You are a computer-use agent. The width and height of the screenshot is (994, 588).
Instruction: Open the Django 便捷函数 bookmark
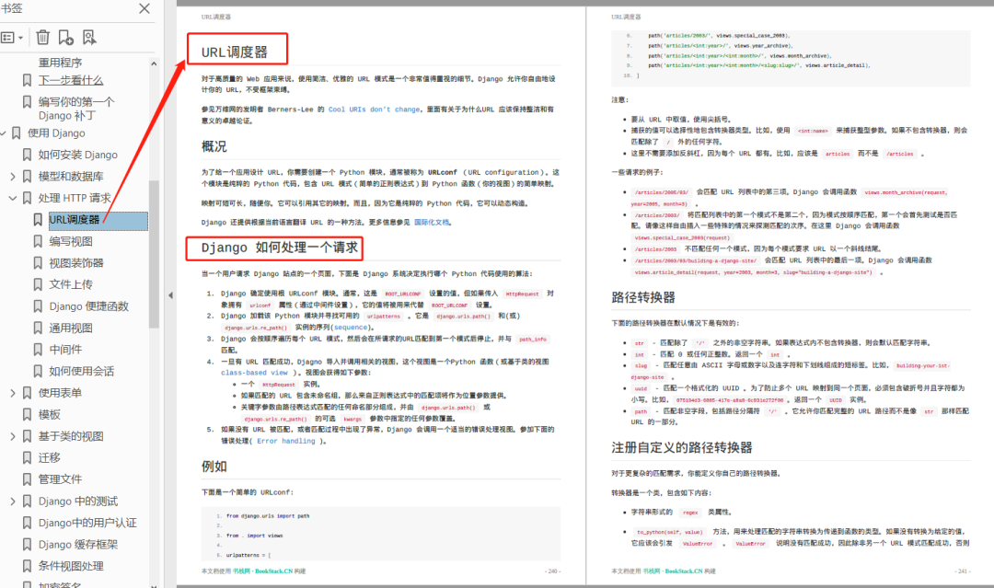88,306
